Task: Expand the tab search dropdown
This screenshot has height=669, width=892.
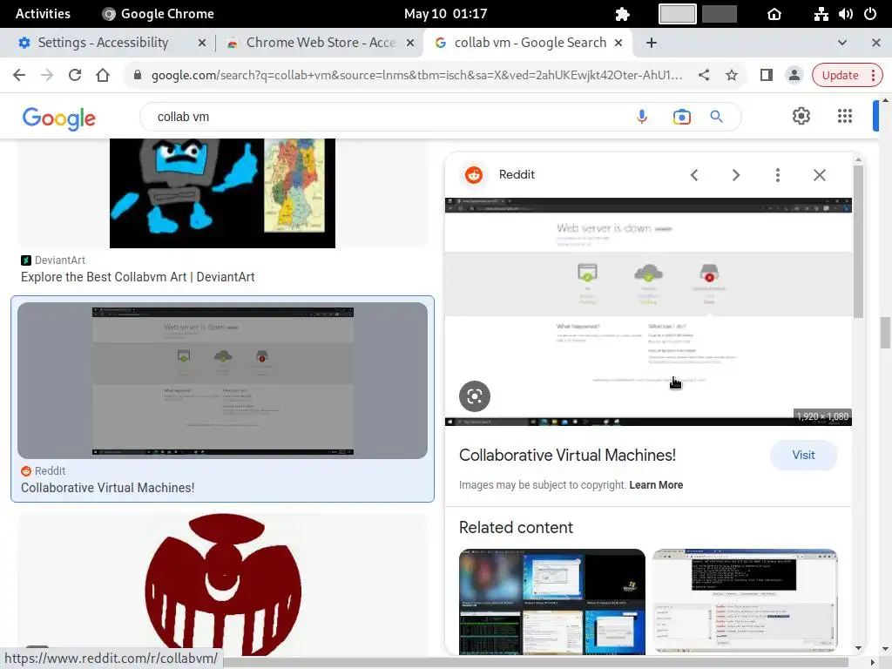Action: 842,43
